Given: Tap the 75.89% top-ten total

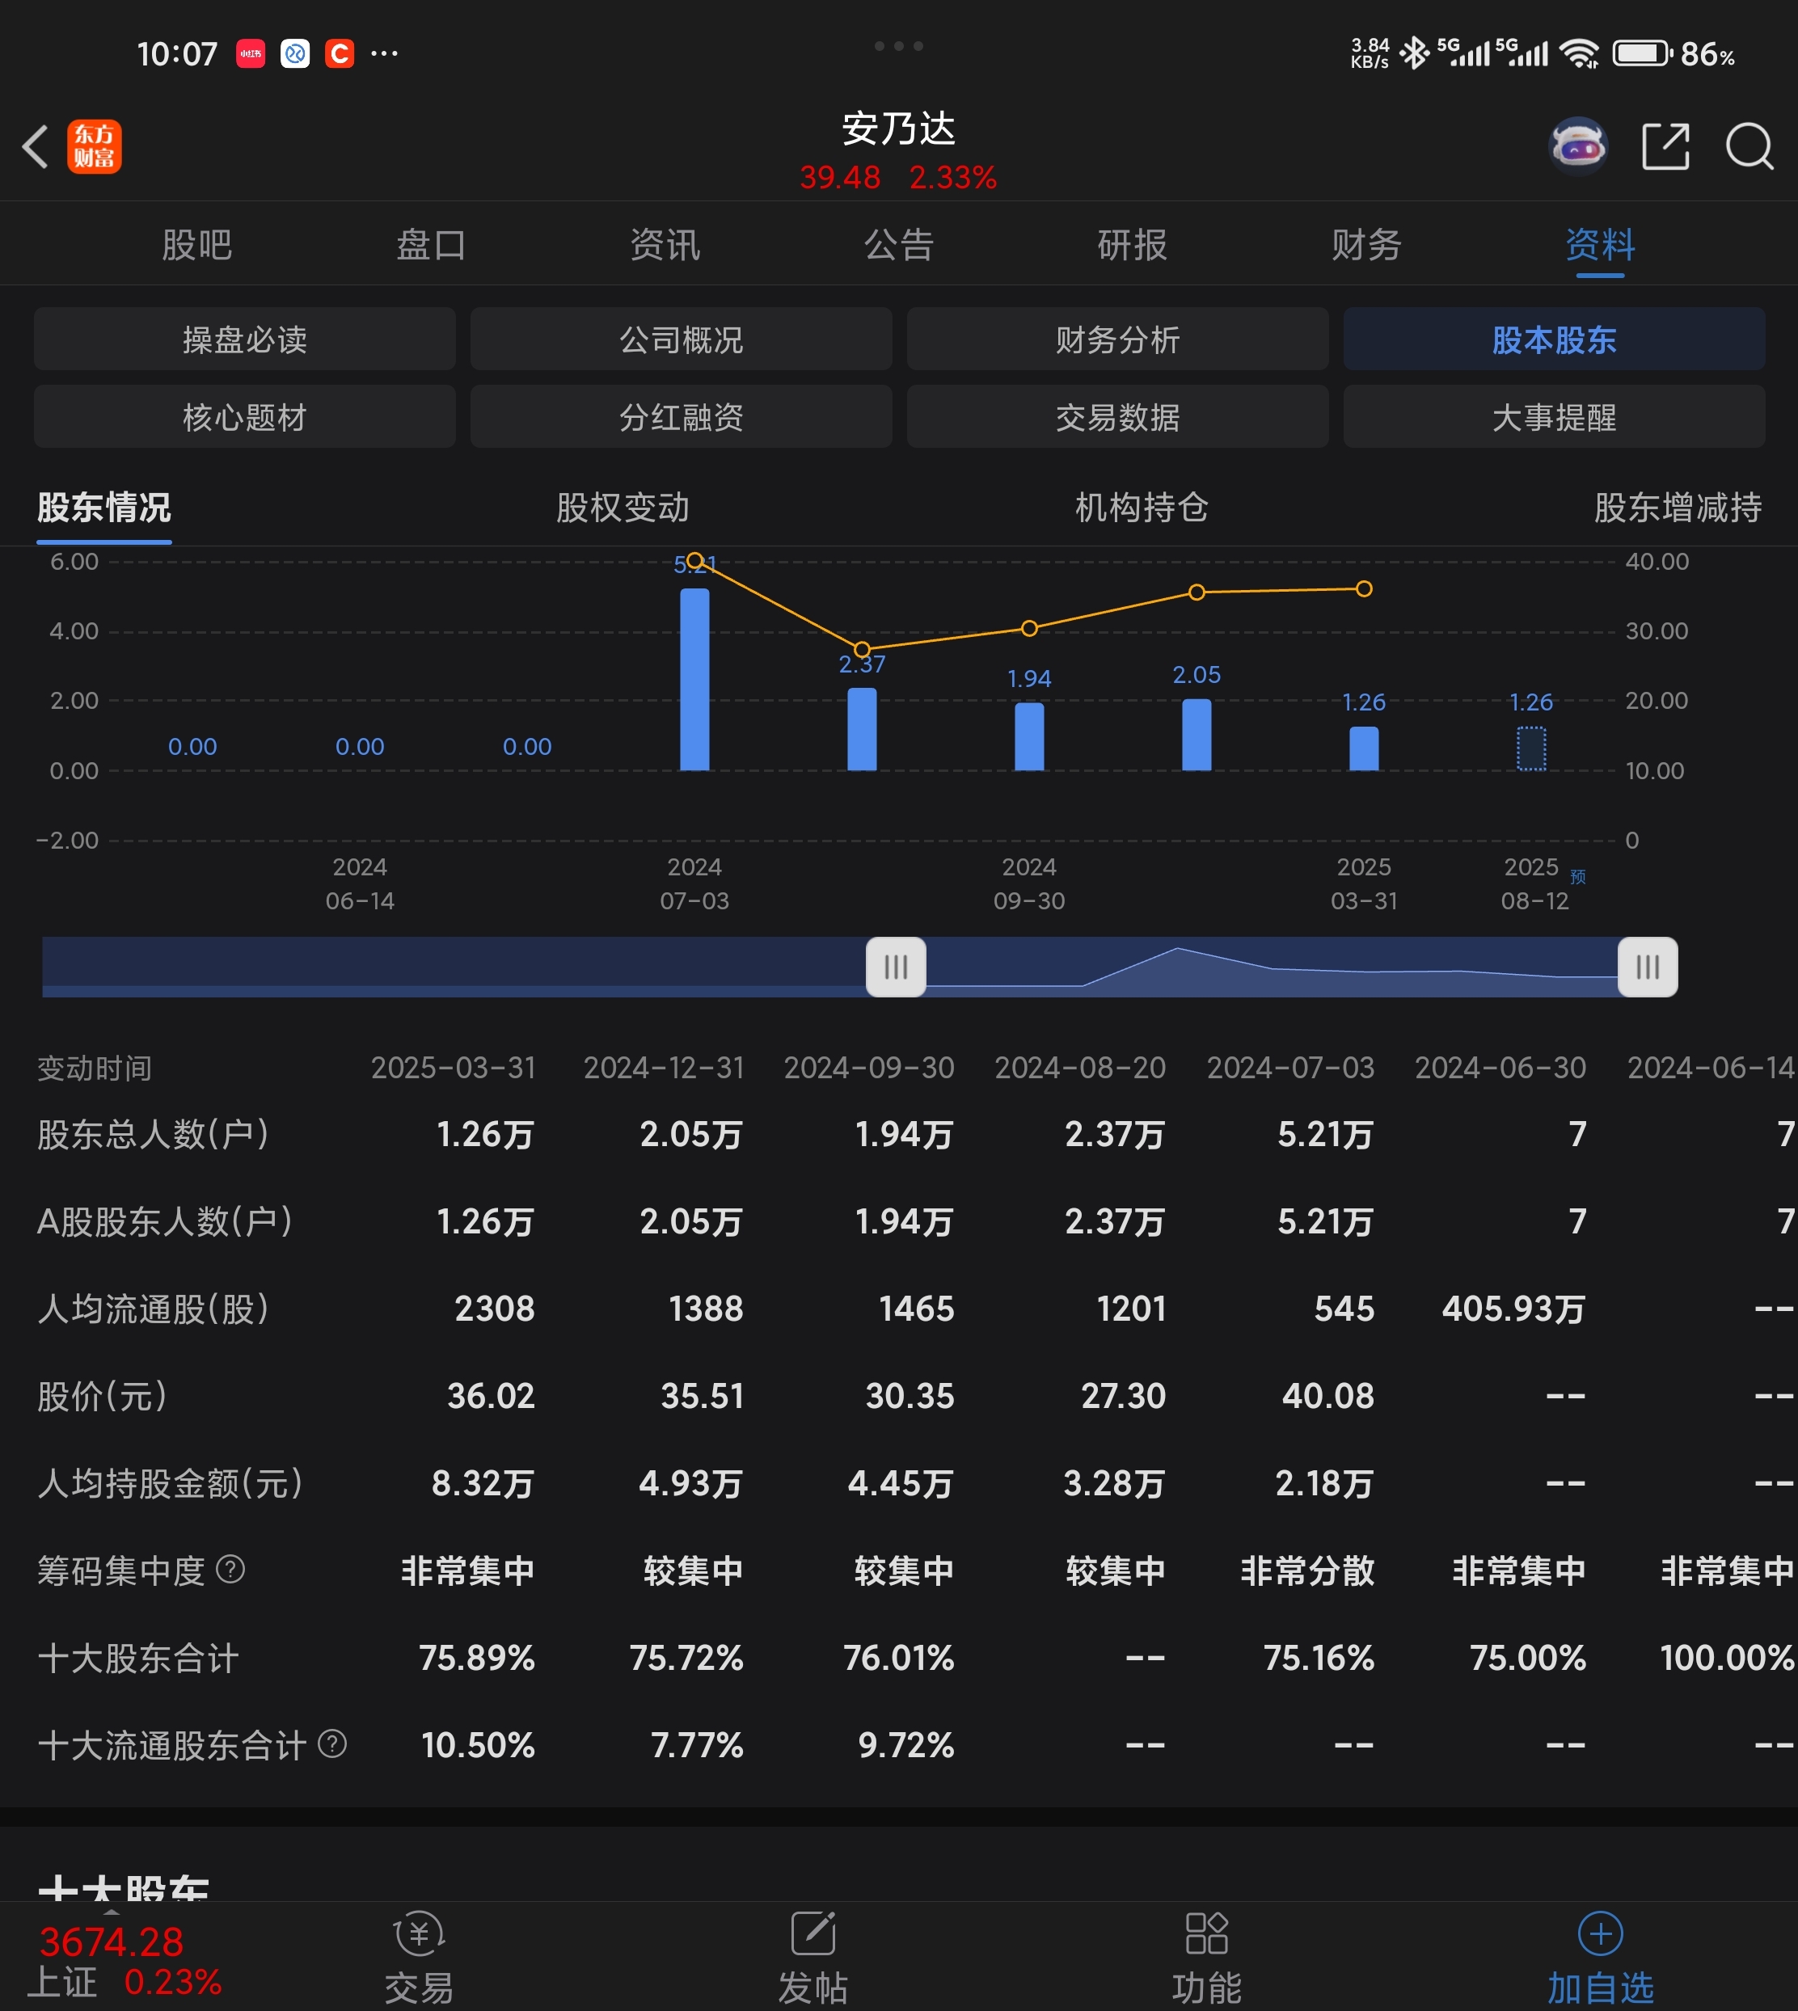Looking at the screenshot, I should [477, 1658].
